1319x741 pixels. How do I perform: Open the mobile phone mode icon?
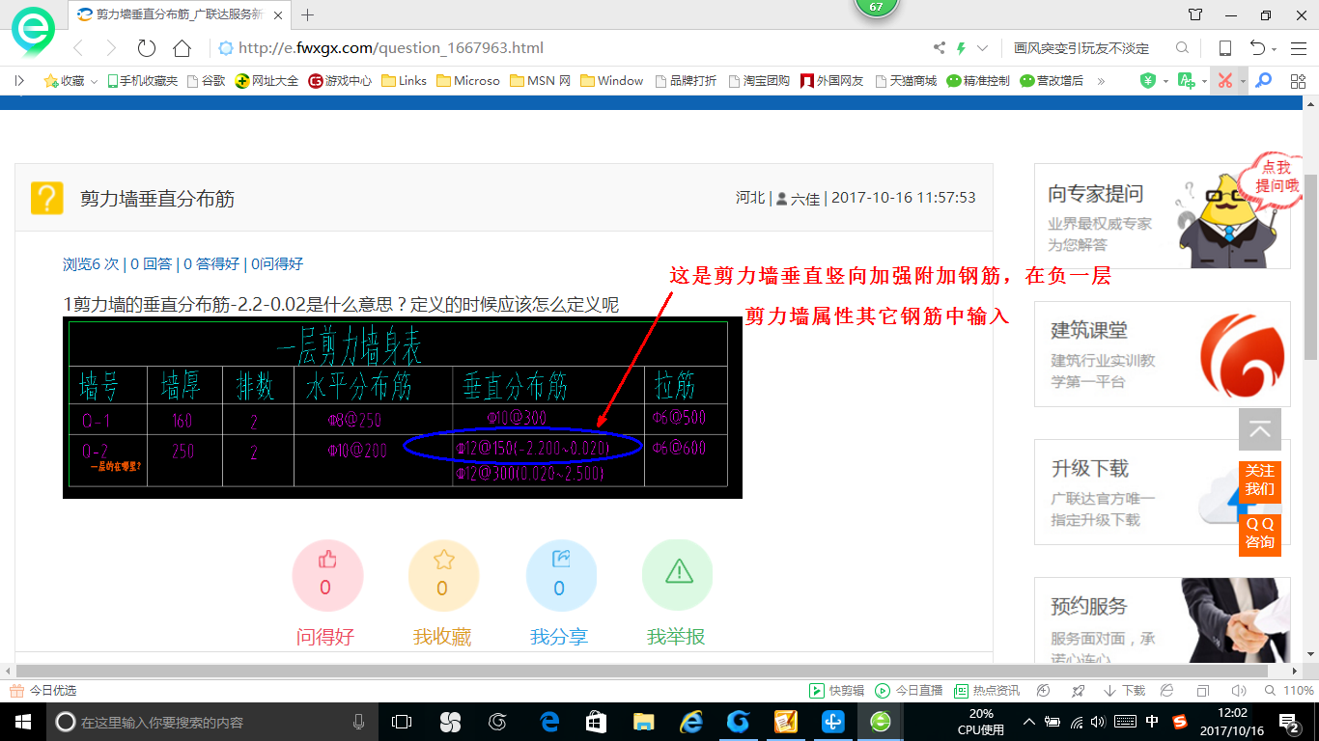(1224, 48)
